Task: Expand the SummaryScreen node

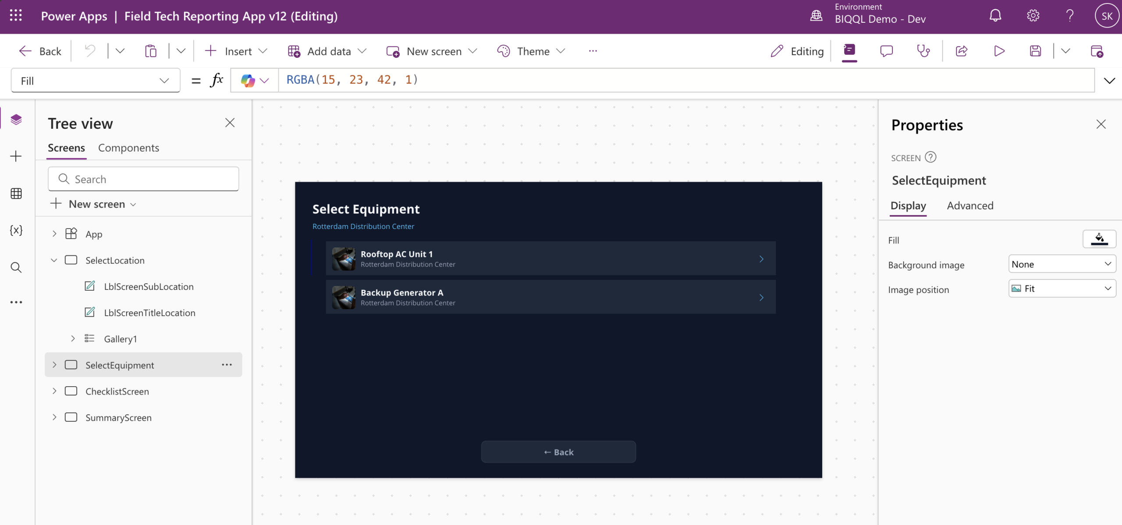Action: [x=54, y=417]
